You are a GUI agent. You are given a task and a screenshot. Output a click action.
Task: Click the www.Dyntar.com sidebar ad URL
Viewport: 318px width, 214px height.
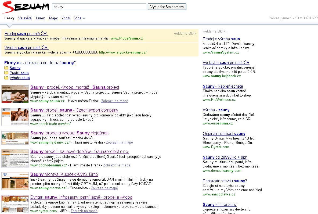click(216, 147)
